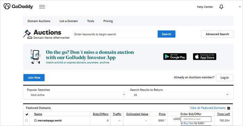243x126 pixels.
Task: Click the Buy Now link for $350
Action: coord(188,123)
